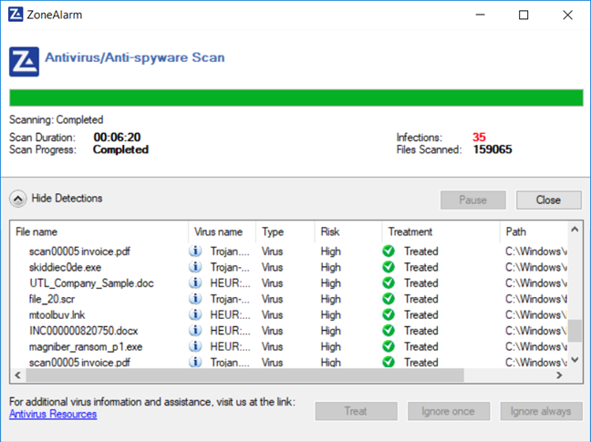Click the Treat button
Viewport: 591px width, 442px height.
[x=356, y=411]
